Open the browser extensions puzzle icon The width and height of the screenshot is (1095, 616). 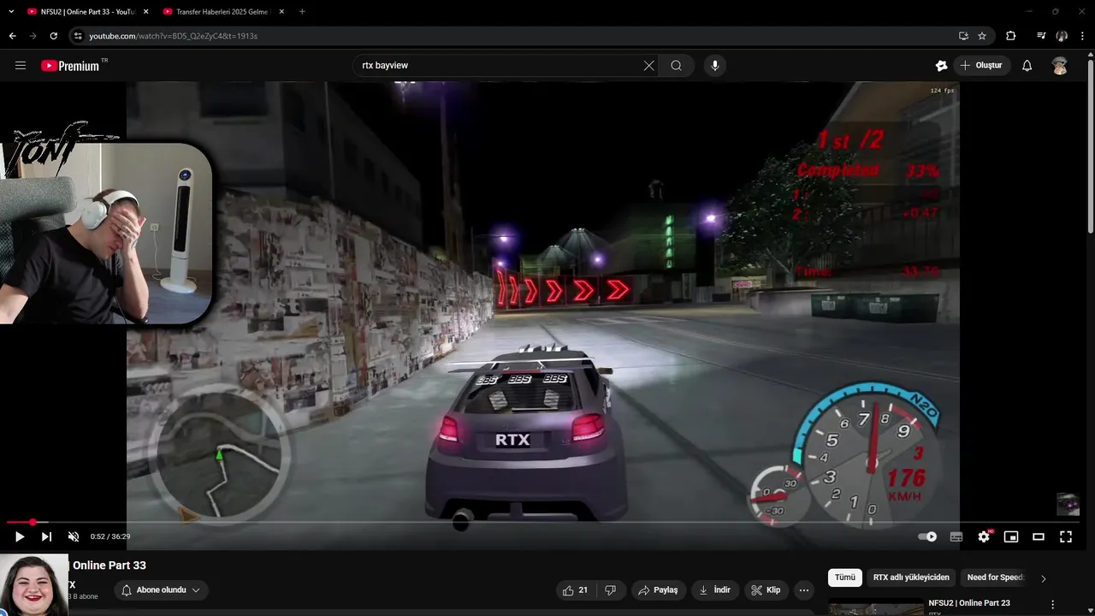pyautogui.click(x=1010, y=36)
